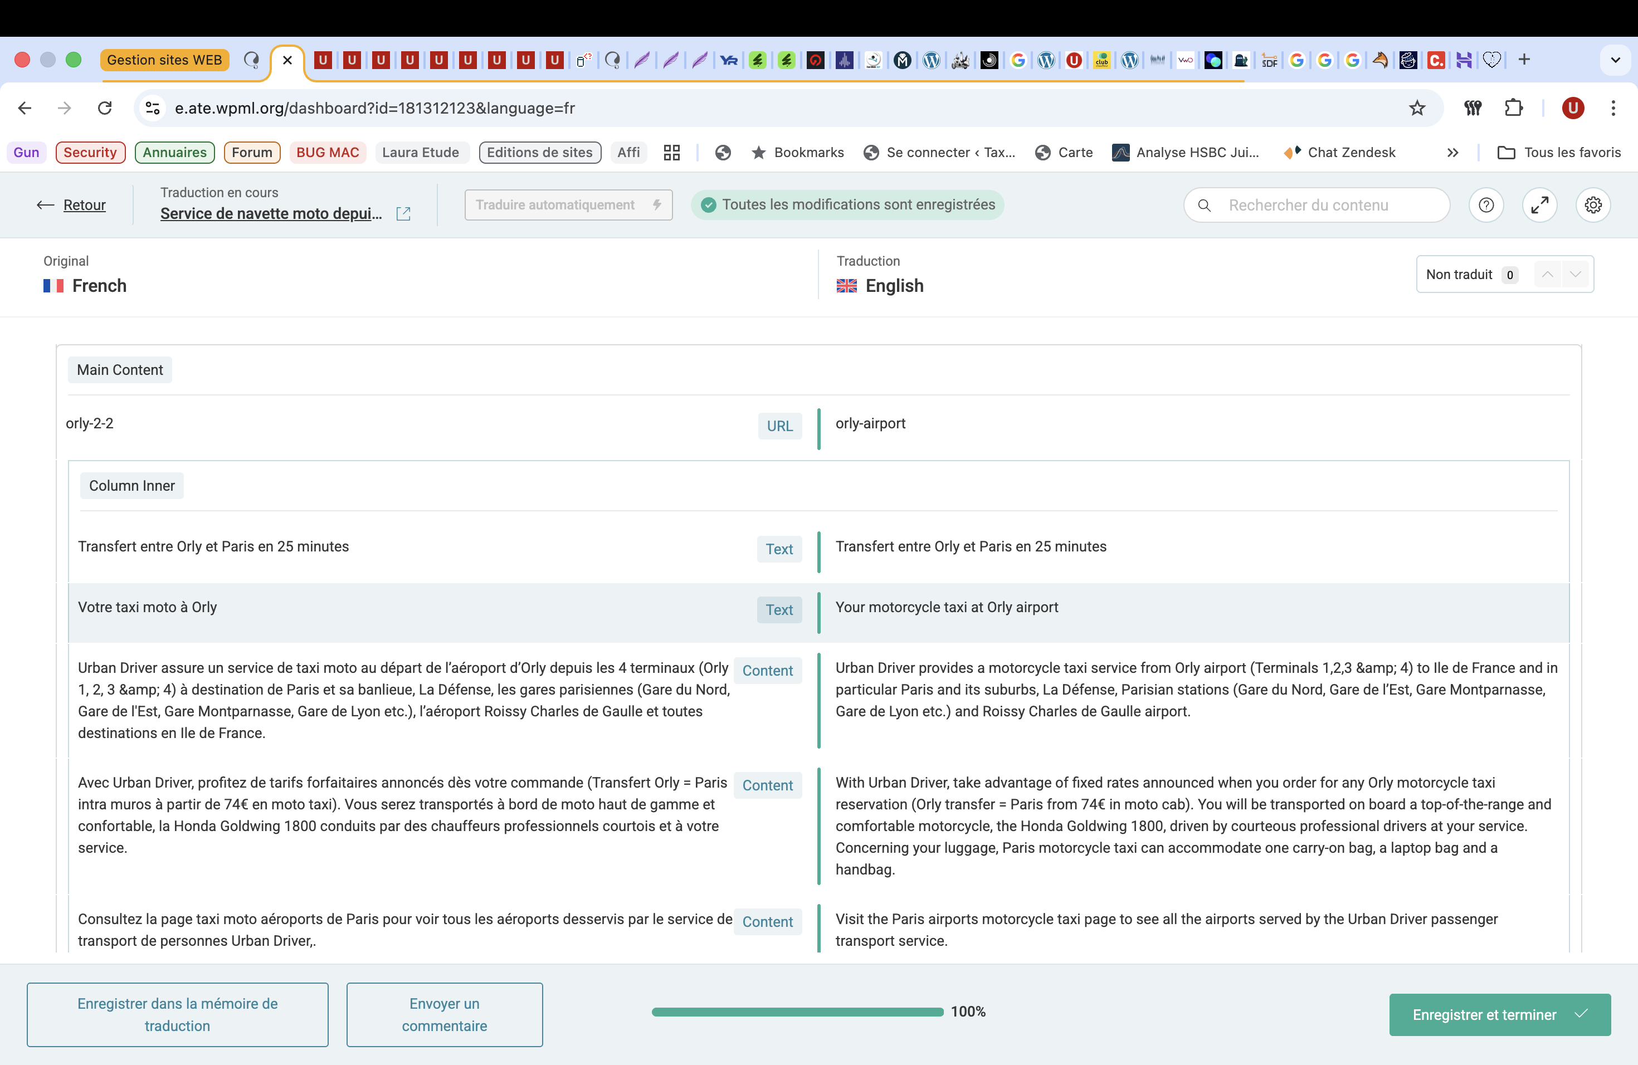View site information icon in address bar
1638x1065 pixels.
pos(153,108)
